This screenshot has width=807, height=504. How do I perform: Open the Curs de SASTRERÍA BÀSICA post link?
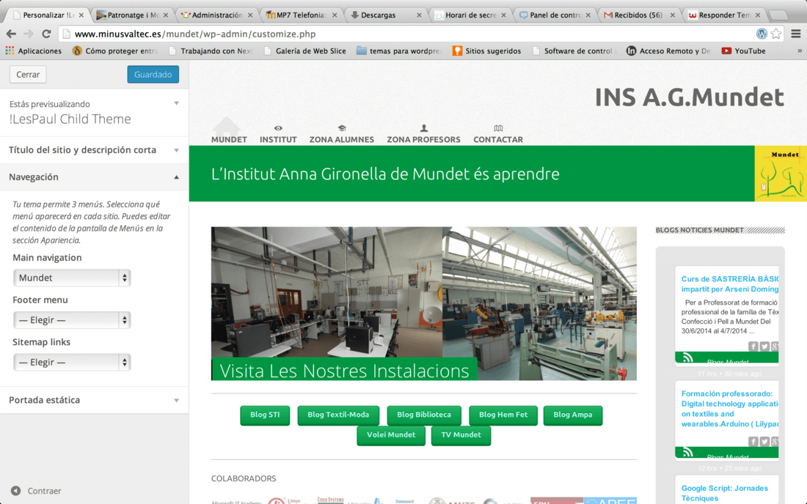(730, 284)
